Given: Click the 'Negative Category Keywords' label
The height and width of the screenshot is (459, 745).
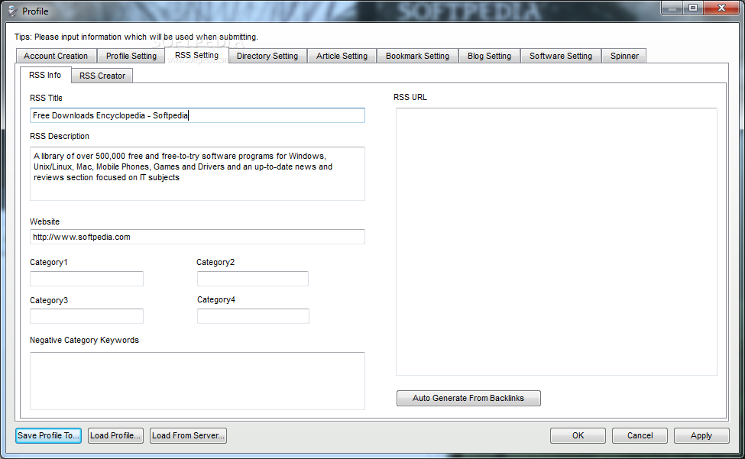Looking at the screenshot, I should 84,341.
